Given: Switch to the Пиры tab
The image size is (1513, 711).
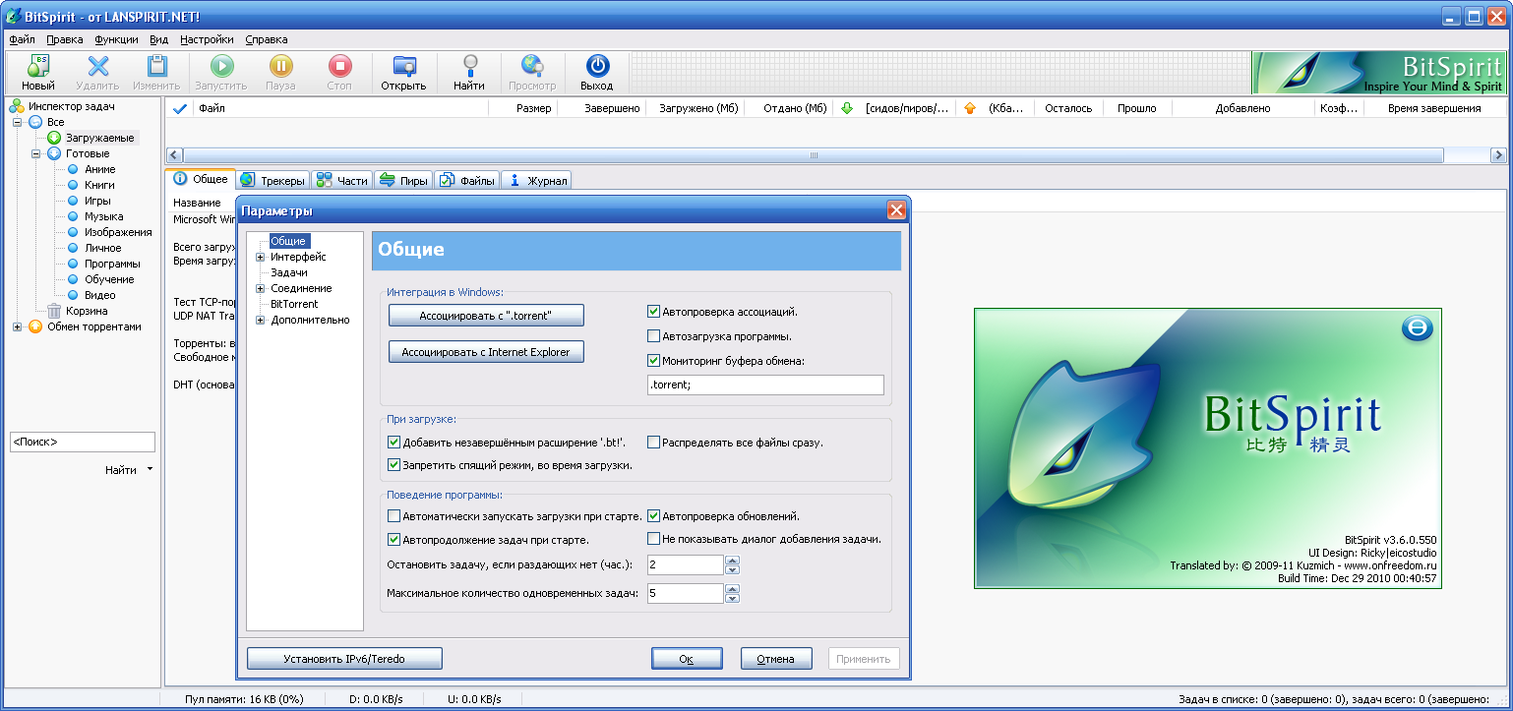Looking at the screenshot, I should (x=403, y=180).
